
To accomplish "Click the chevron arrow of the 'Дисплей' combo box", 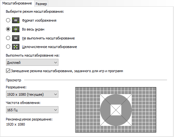I will [x=56, y=63].
